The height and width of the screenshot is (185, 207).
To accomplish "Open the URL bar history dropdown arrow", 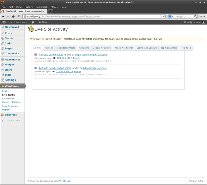I will 164,16.
